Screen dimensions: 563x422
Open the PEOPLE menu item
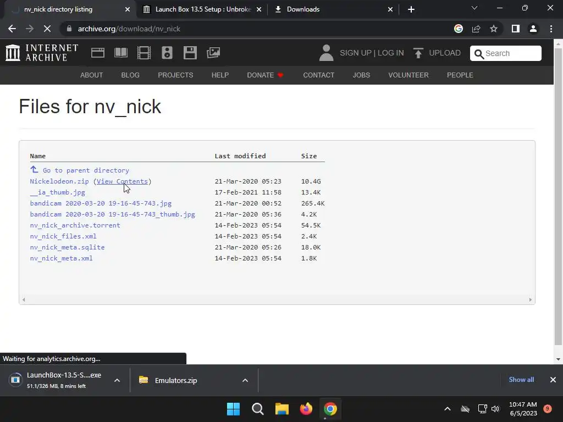(x=460, y=75)
